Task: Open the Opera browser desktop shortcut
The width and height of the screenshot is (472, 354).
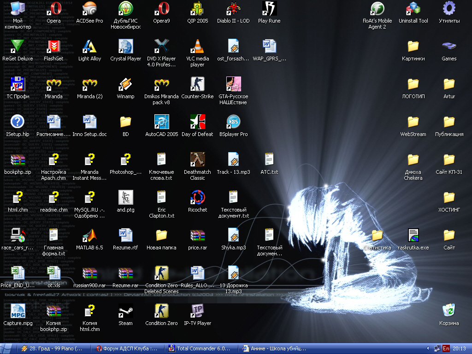Action: coord(53,8)
